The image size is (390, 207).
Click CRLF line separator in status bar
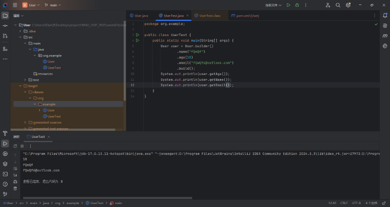[344, 203]
